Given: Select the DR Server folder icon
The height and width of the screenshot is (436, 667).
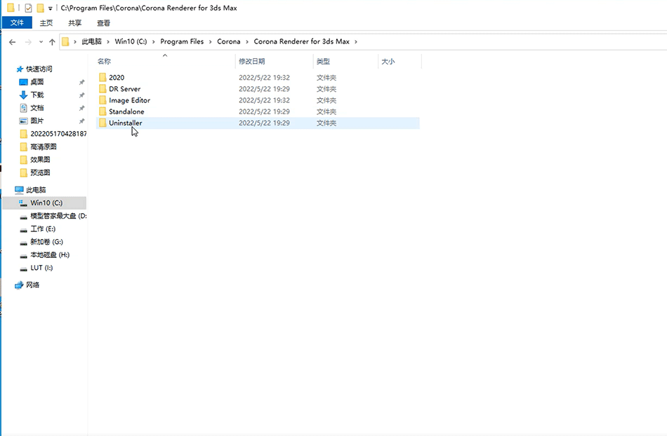Looking at the screenshot, I should coord(103,89).
